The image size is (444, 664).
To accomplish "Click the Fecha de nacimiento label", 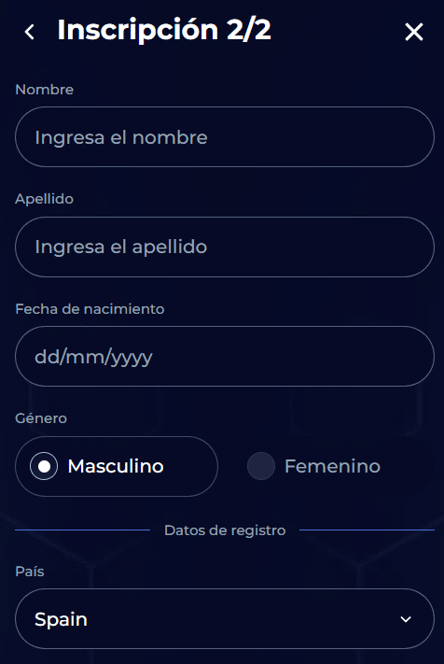I will pyautogui.click(x=90, y=309).
